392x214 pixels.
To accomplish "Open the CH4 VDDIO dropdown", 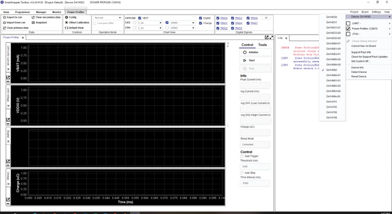I will pyautogui.click(x=182, y=28).
